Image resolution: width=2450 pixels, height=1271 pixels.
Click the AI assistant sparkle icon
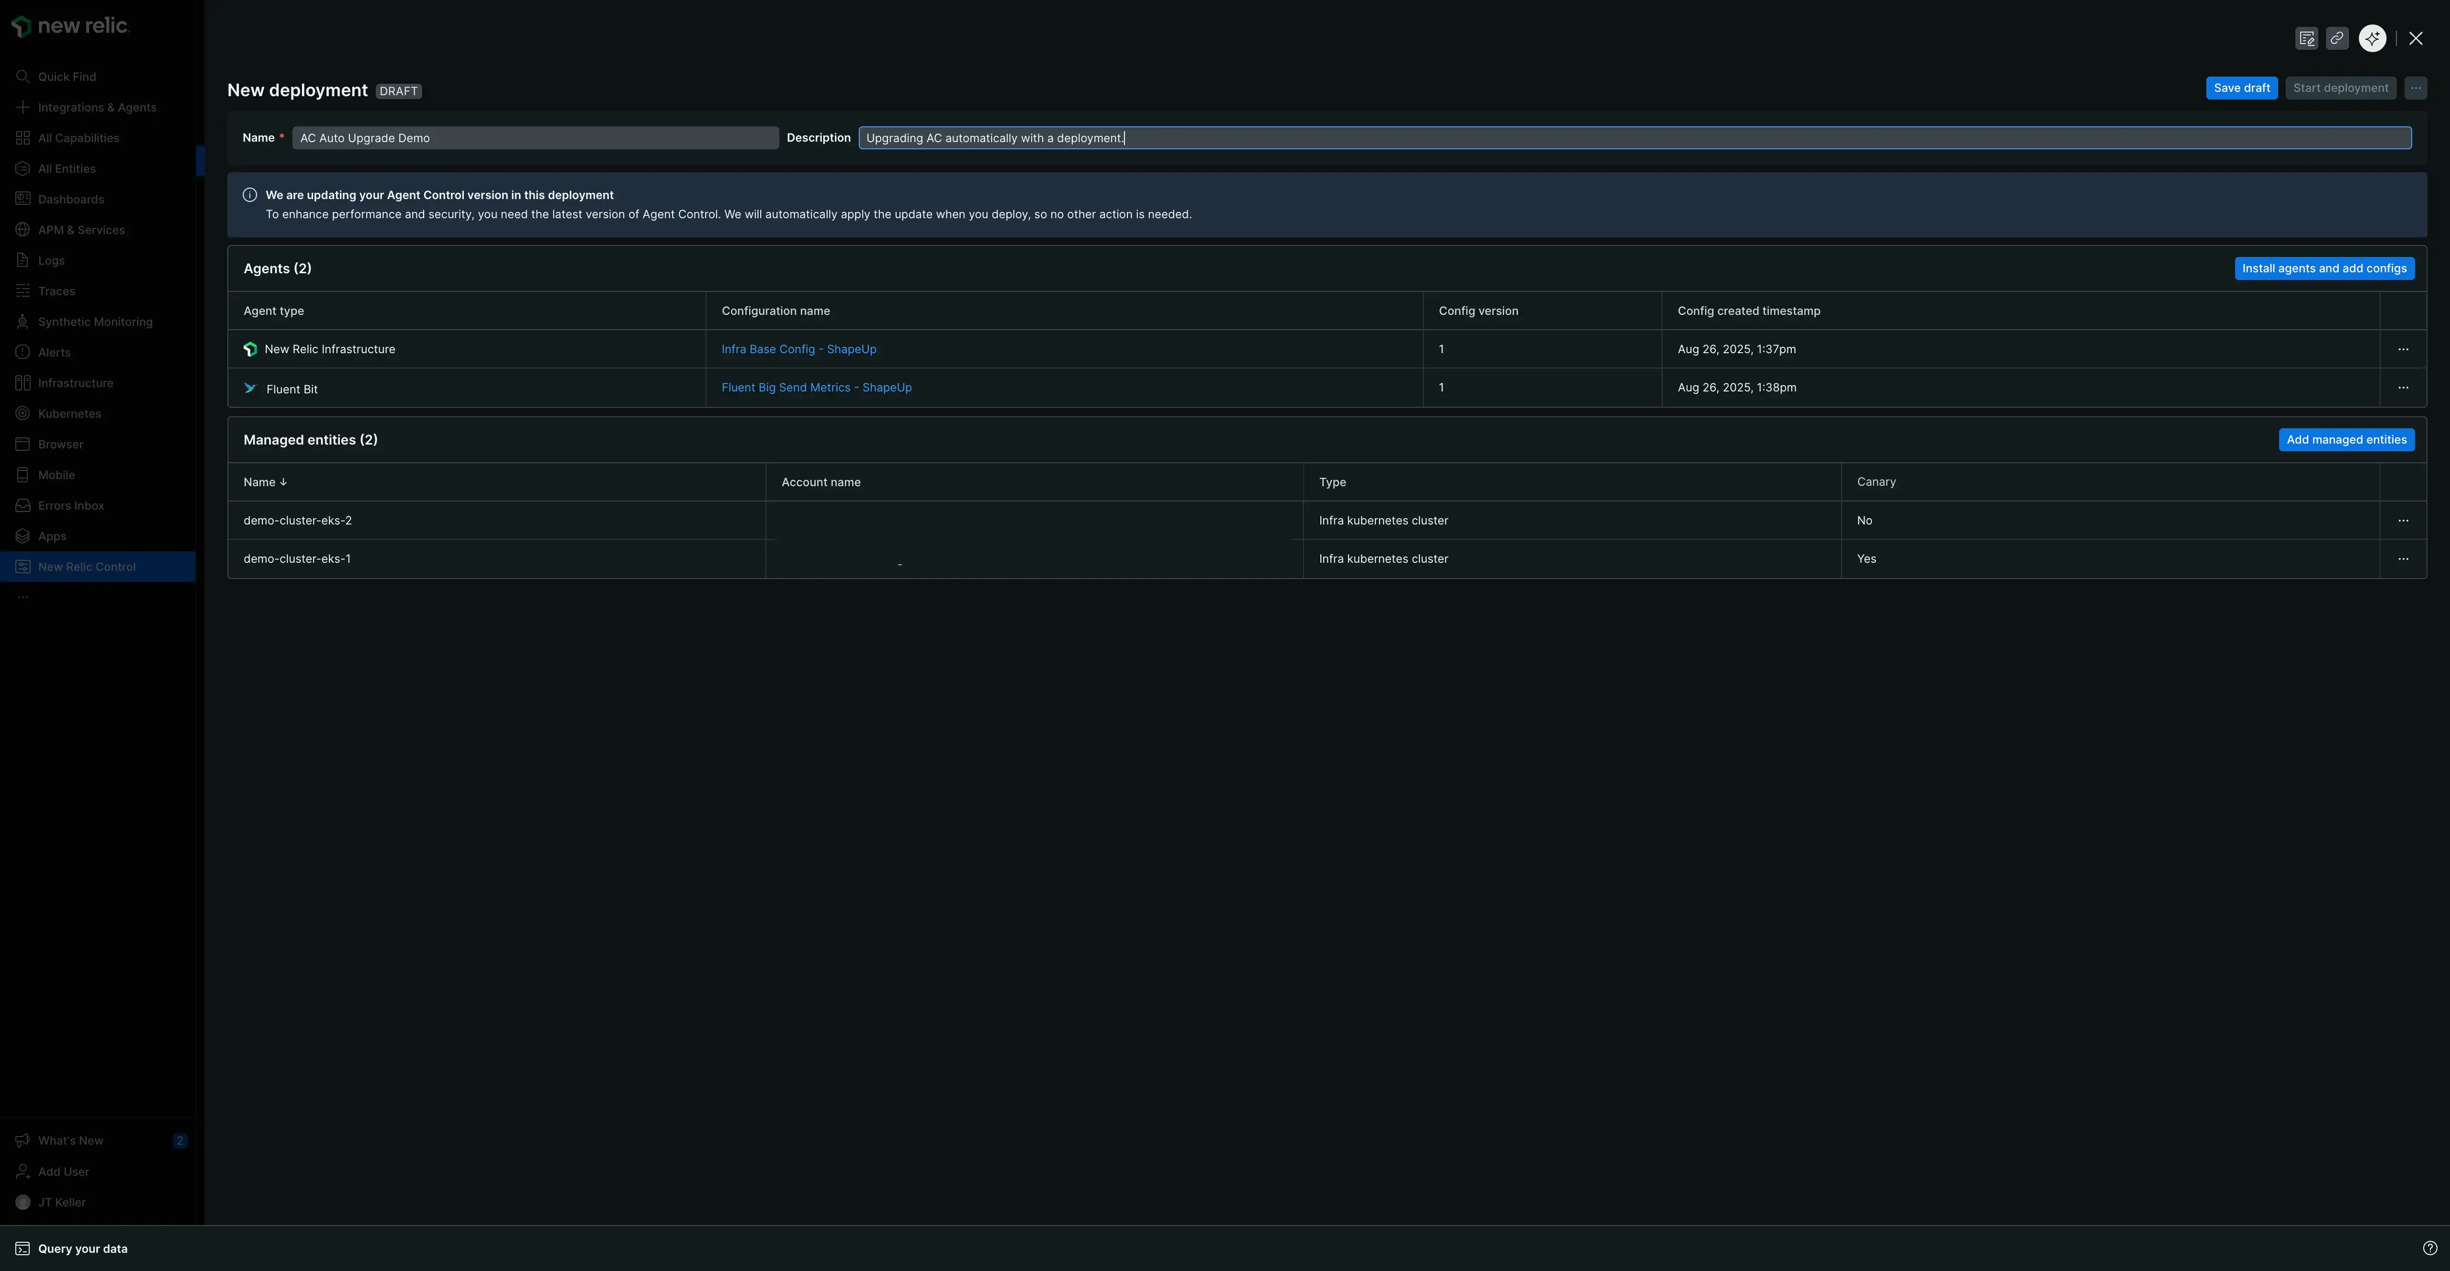tap(2371, 38)
